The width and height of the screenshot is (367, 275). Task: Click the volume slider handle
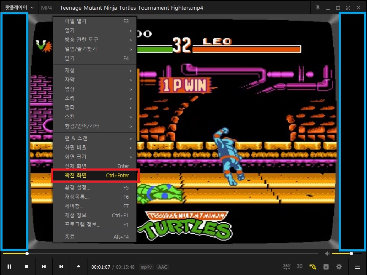(x=351, y=254)
